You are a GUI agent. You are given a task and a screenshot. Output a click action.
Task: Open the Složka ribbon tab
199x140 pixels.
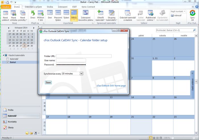[50, 7]
